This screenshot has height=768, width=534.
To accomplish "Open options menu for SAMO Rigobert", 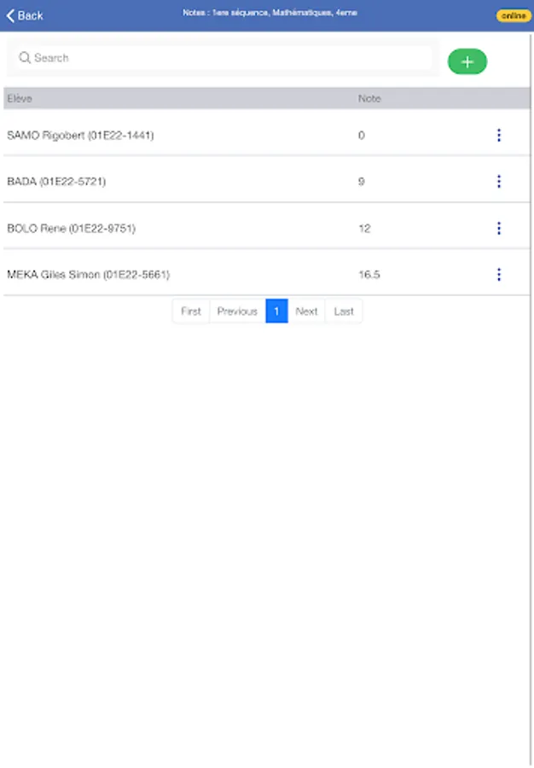I will click(x=498, y=135).
